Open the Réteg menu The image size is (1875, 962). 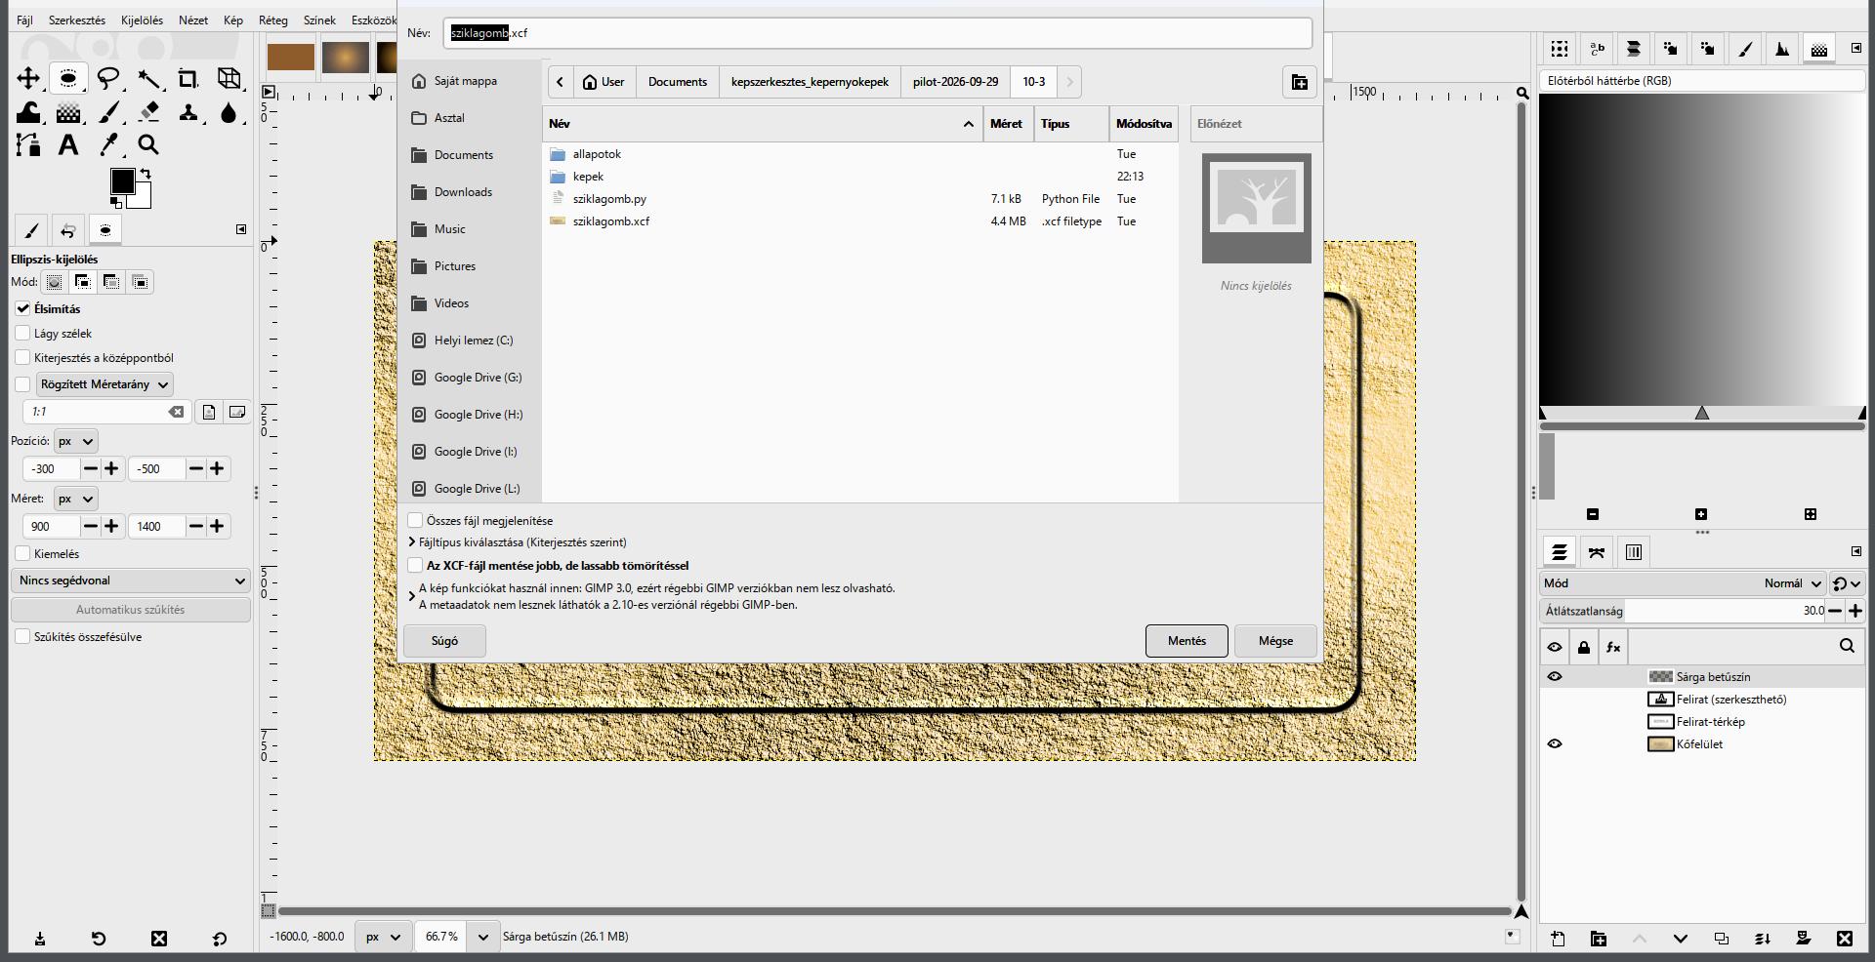(x=273, y=20)
